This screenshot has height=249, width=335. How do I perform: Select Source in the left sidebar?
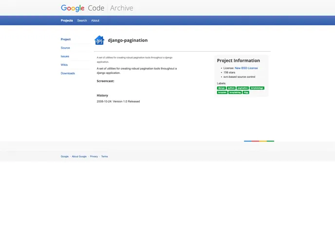[65, 48]
